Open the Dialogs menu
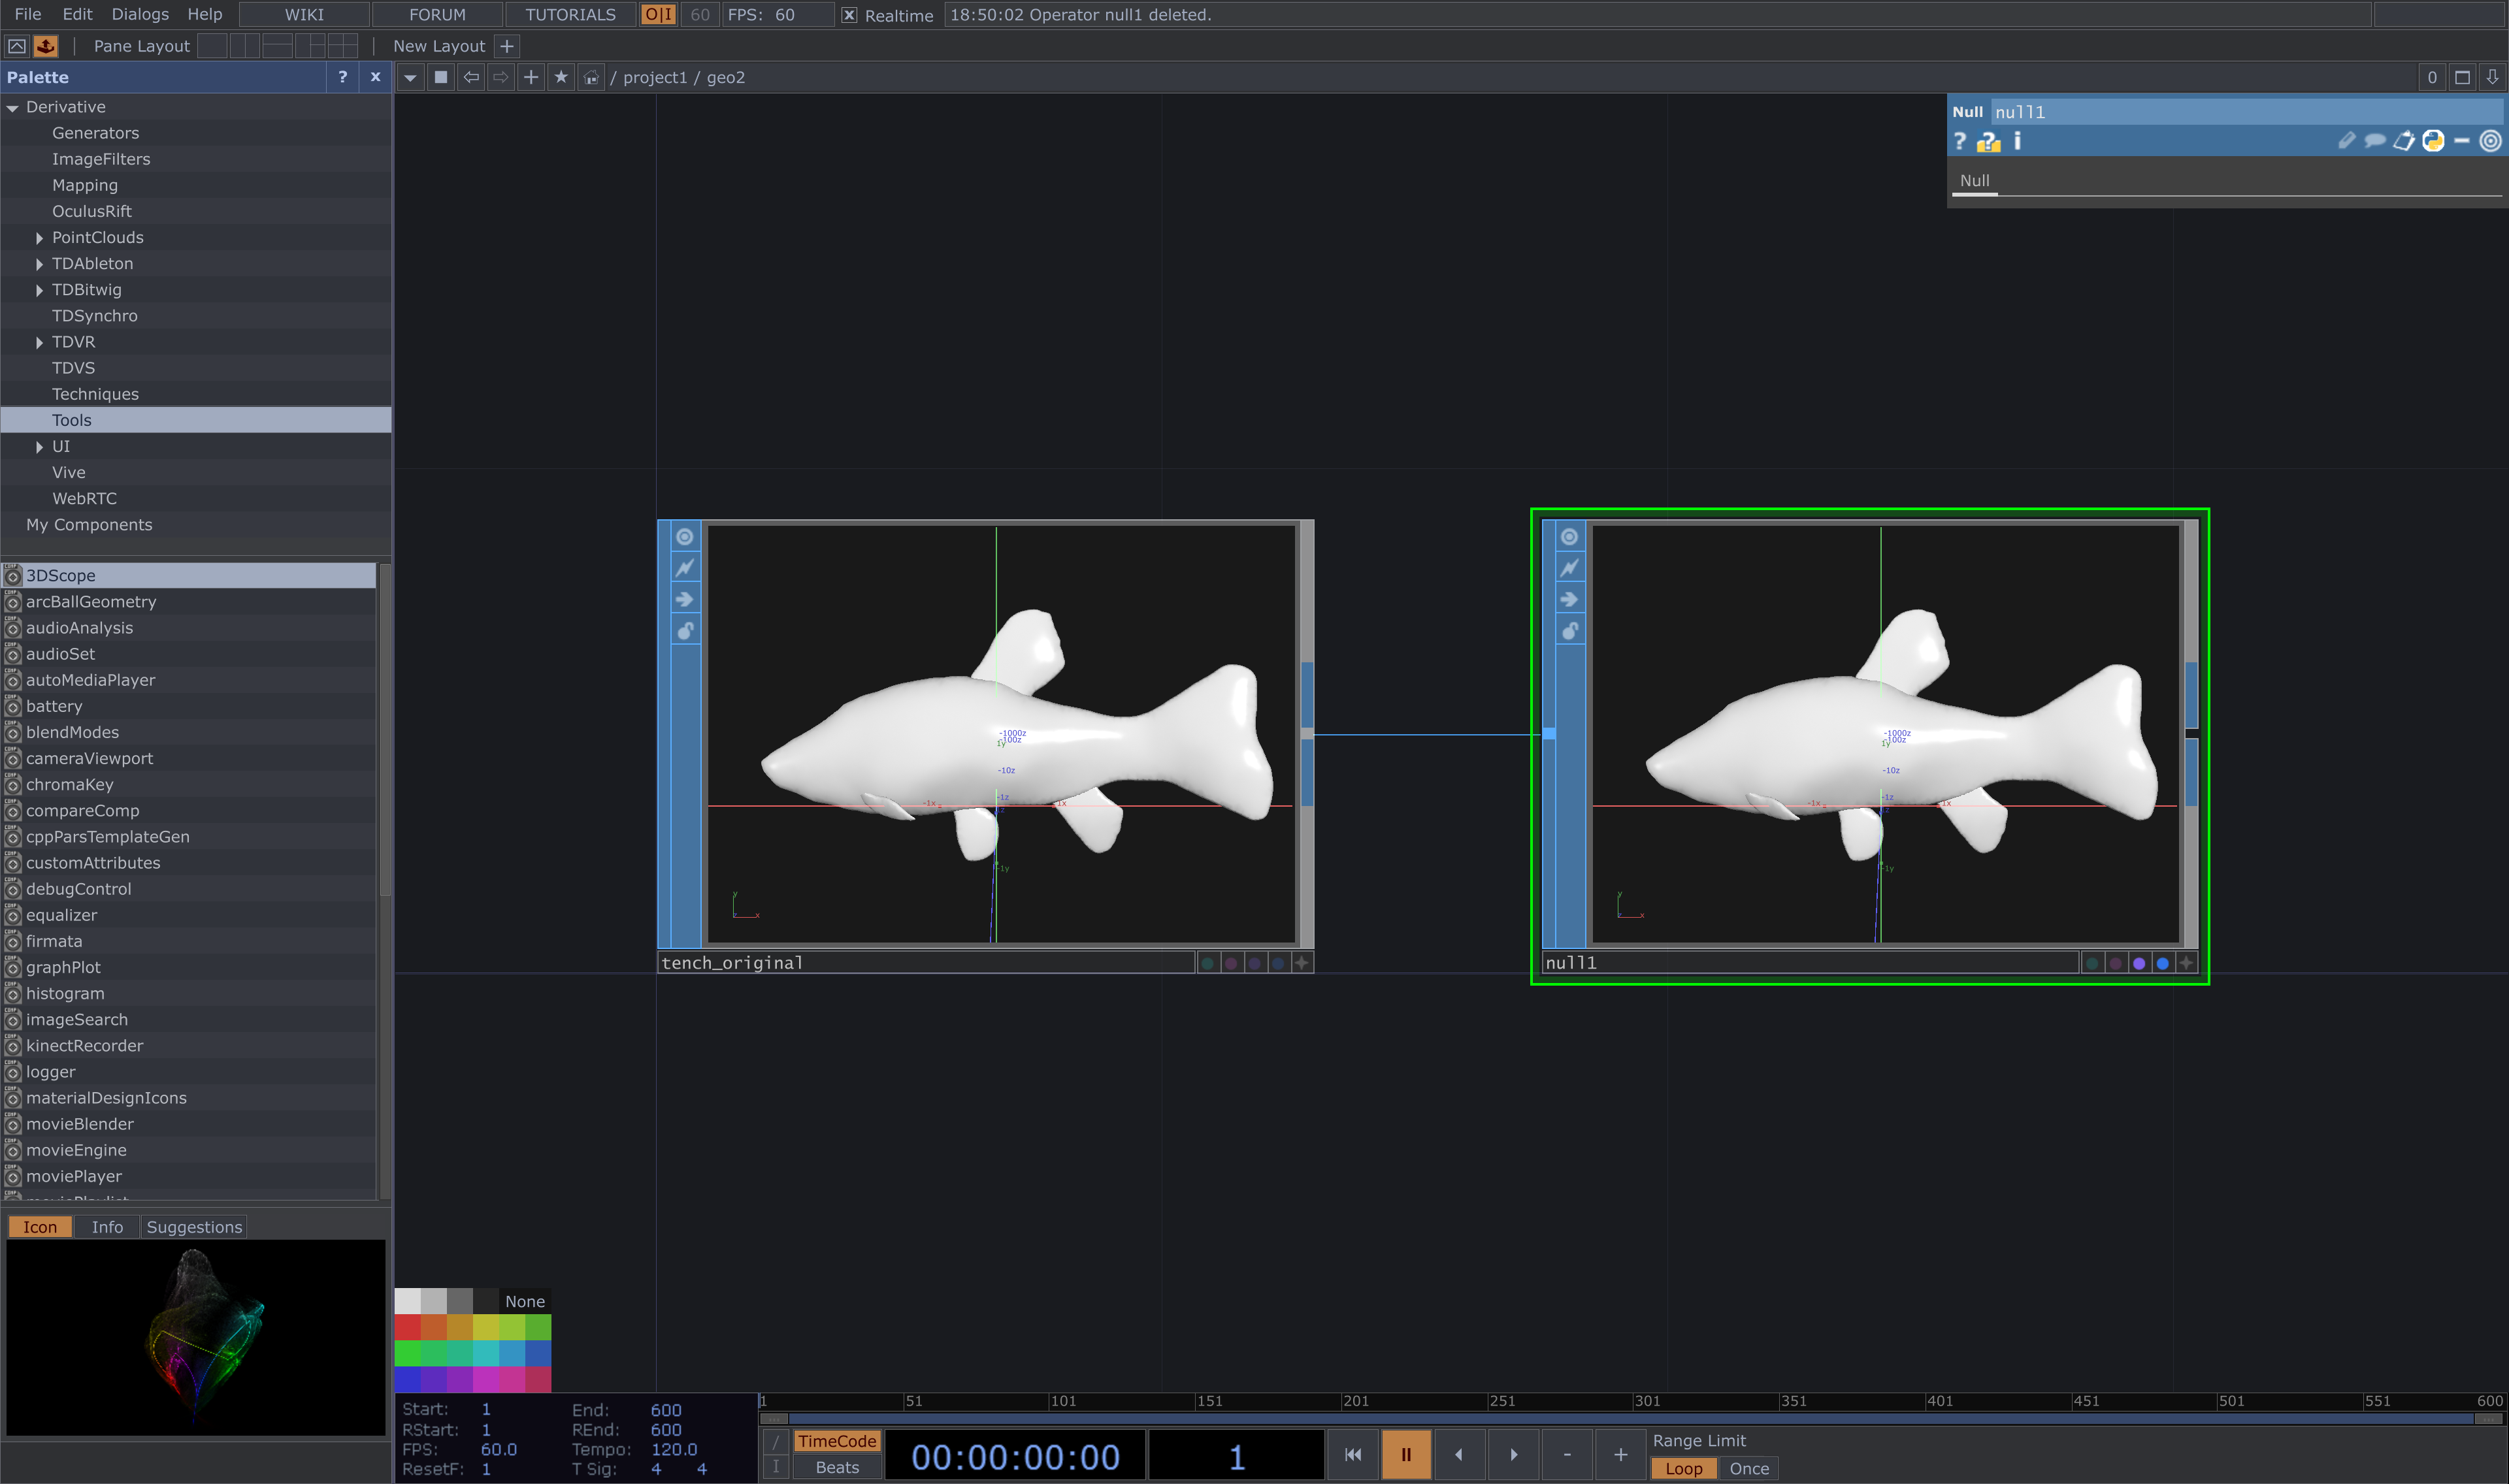 coord(140,14)
